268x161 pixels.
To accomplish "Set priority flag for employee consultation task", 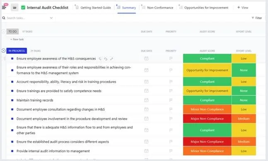I will pos(171,109).
